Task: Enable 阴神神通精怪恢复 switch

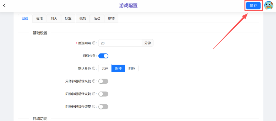Action: point(103,106)
